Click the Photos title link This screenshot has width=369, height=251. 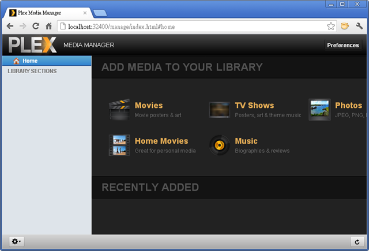tap(348, 105)
